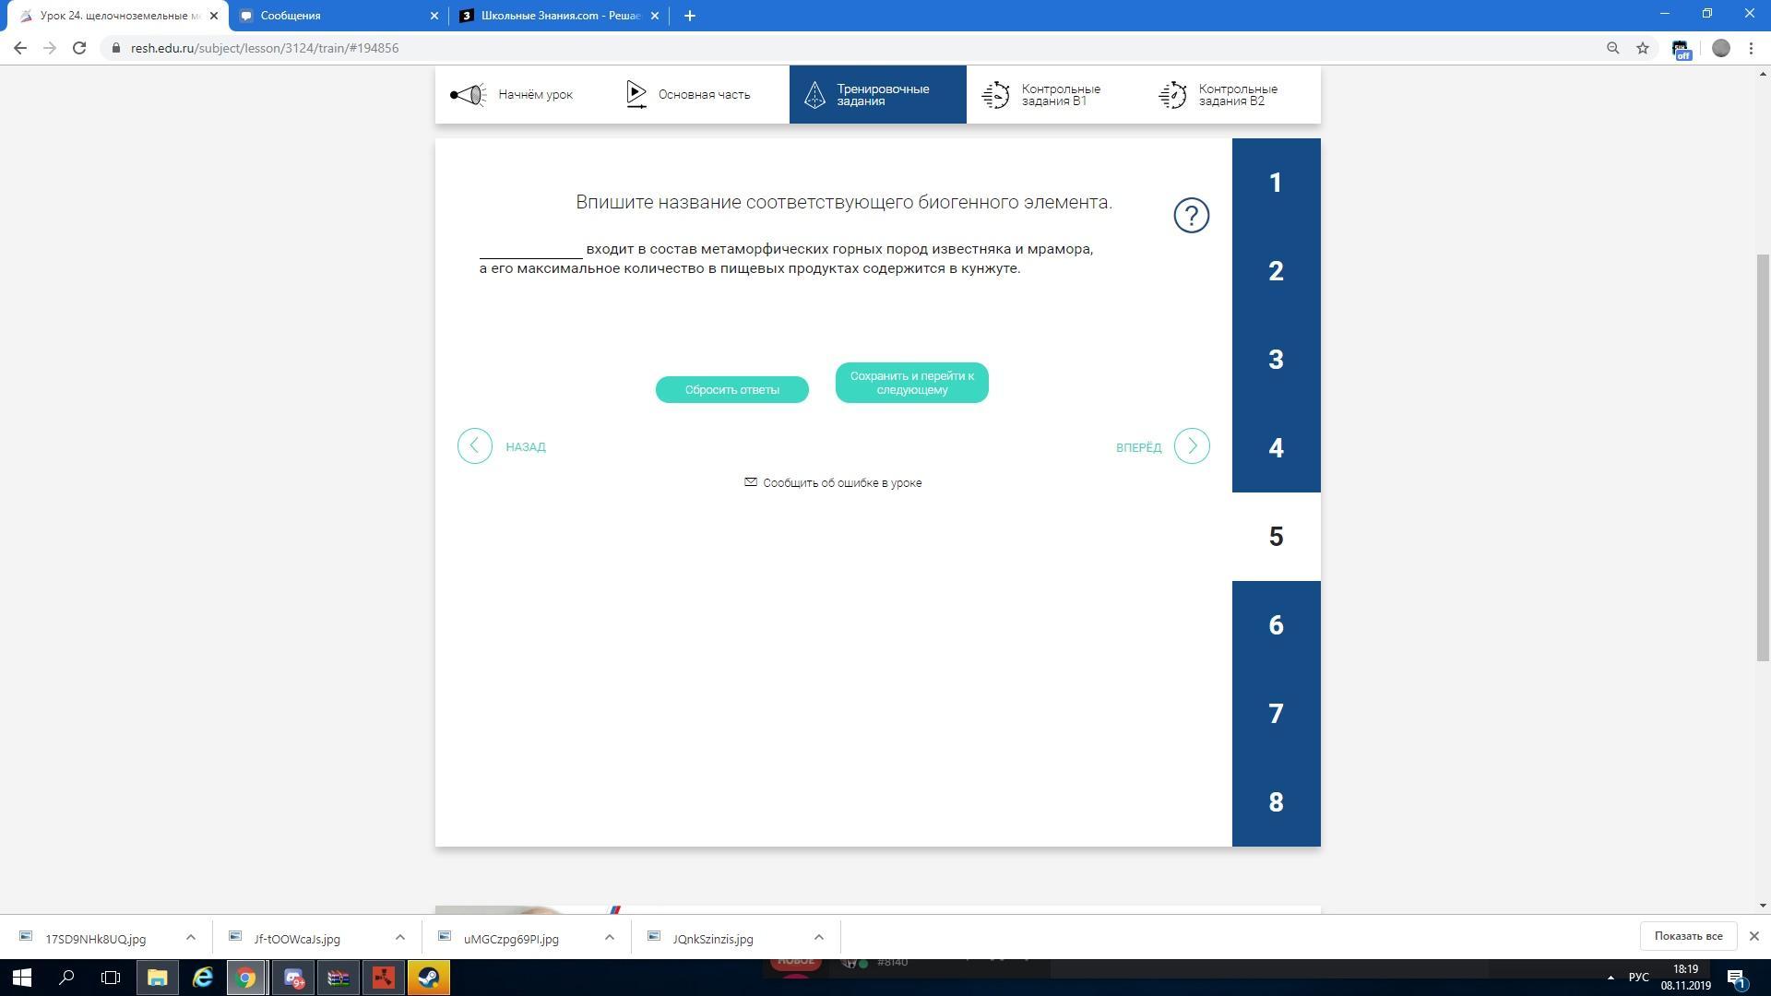Open File Explorer from the taskbar

coord(157,978)
